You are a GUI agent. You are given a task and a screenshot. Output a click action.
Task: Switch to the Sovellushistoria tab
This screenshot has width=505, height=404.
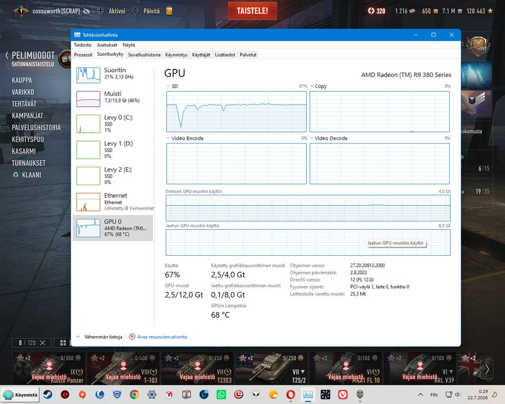coord(144,55)
